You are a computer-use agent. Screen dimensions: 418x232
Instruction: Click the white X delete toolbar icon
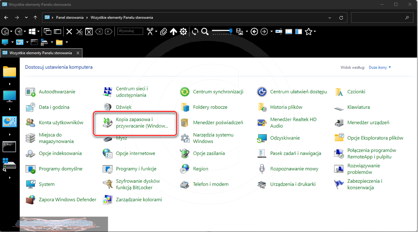tap(69, 31)
